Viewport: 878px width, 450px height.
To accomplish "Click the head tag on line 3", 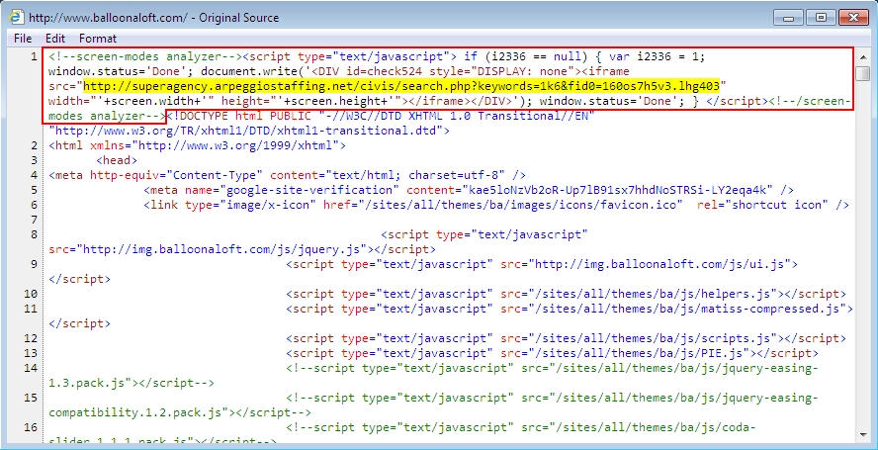I will tap(117, 160).
